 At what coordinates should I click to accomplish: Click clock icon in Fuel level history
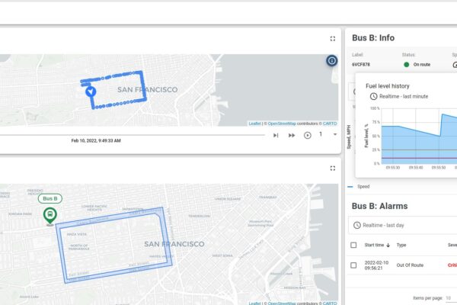[x=373, y=96]
